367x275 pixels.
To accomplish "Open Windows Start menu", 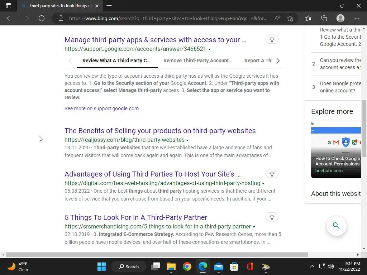I will [x=101, y=266].
